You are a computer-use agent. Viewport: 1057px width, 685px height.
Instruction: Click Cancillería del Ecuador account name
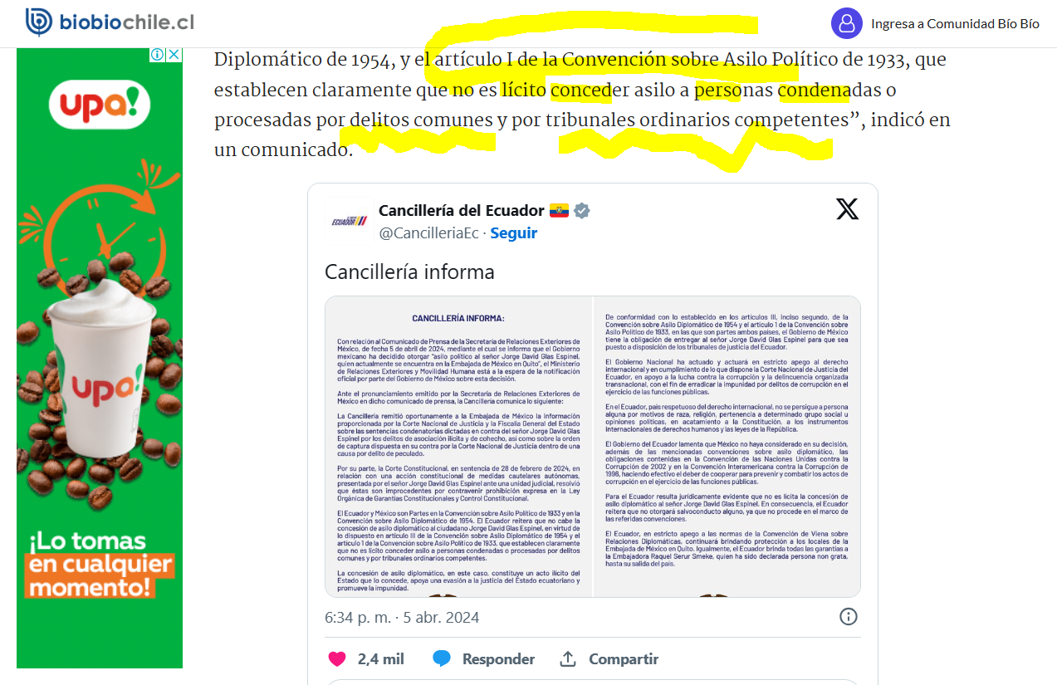click(462, 211)
